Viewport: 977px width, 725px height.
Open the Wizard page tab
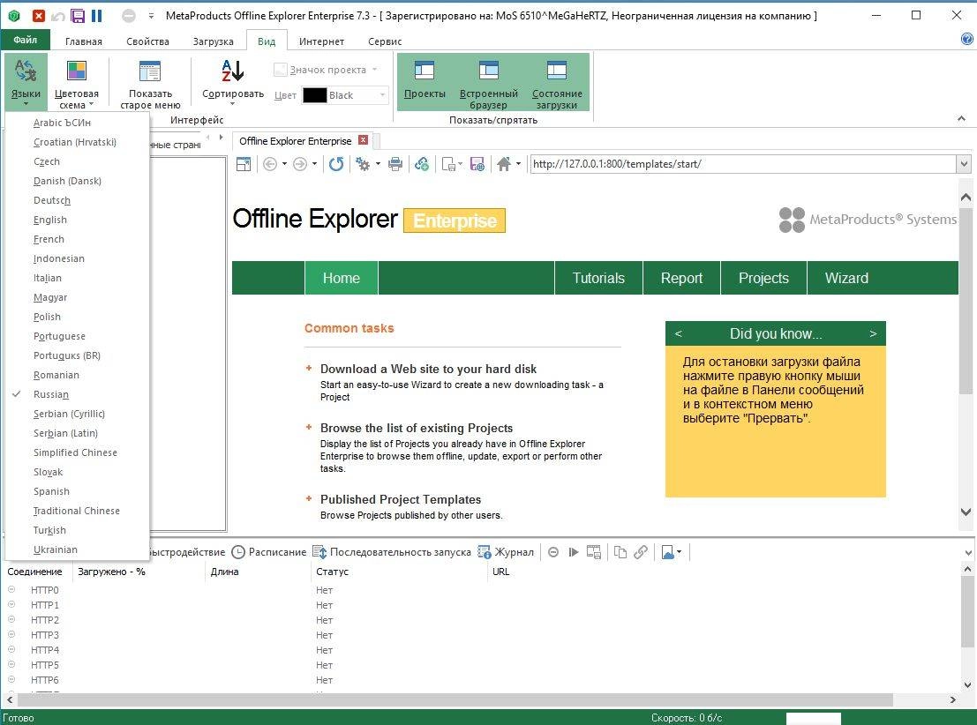(x=846, y=278)
